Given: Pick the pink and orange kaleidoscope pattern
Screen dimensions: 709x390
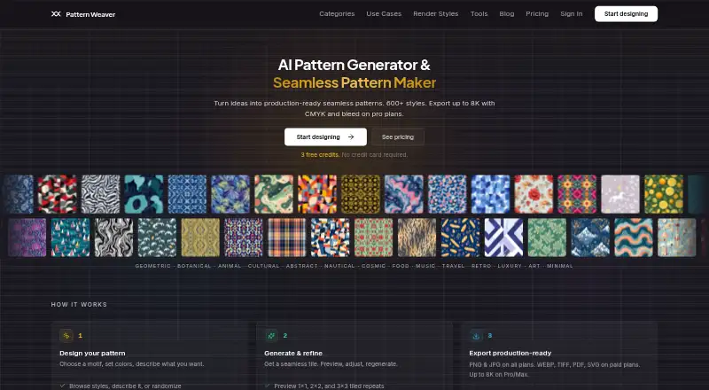Looking at the screenshot, I should pyautogui.click(x=578, y=194).
